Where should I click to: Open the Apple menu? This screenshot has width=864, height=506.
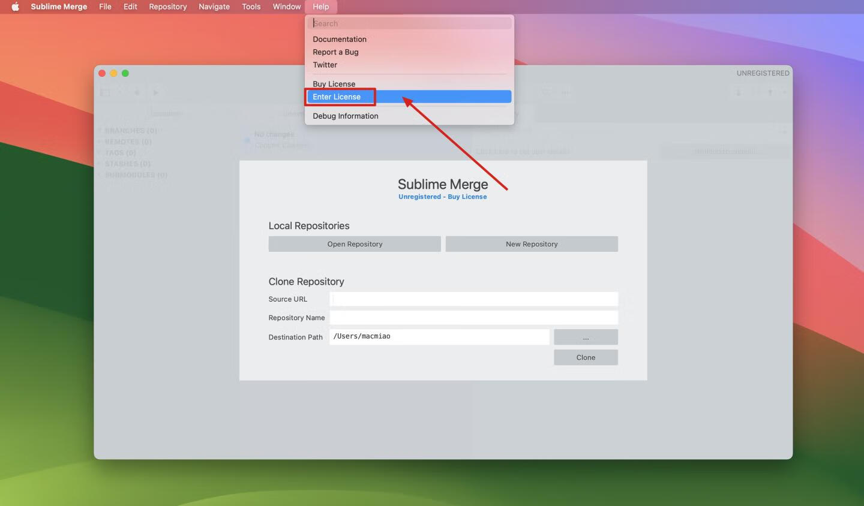(15, 7)
